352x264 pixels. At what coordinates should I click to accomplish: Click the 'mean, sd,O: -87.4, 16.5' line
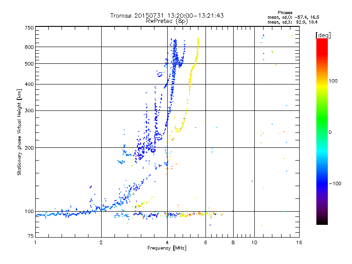point(293,17)
